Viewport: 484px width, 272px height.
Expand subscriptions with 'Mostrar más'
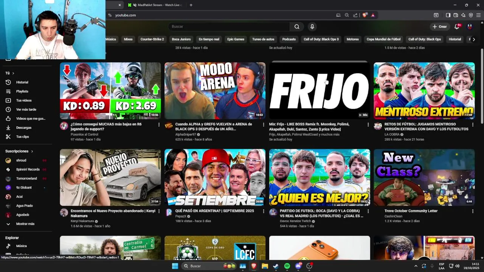click(x=25, y=224)
